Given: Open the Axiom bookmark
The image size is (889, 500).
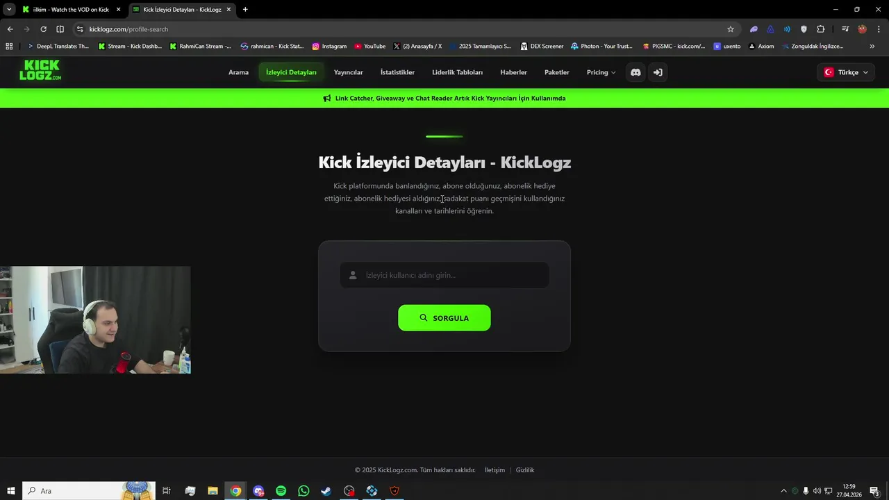Looking at the screenshot, I should pyautogui.click(x=761, y=47).
